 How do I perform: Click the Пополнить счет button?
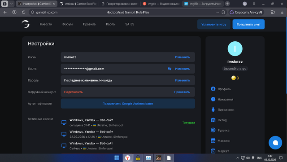pyautogui.click(x=248, y=24)
